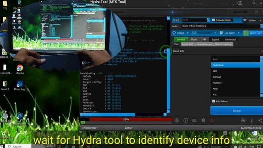The image size is (263, 148).
Task: Open the notification center icon in taskbar
Action: click(x=259, y=147)
